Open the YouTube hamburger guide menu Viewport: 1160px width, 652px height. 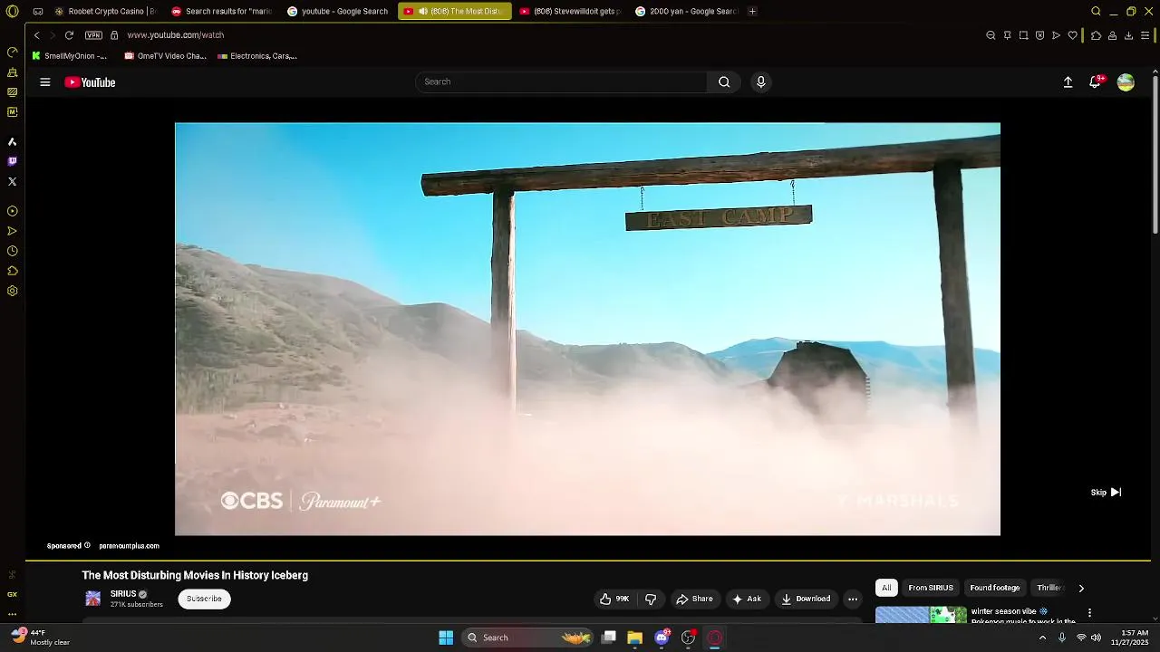[45, 82]
